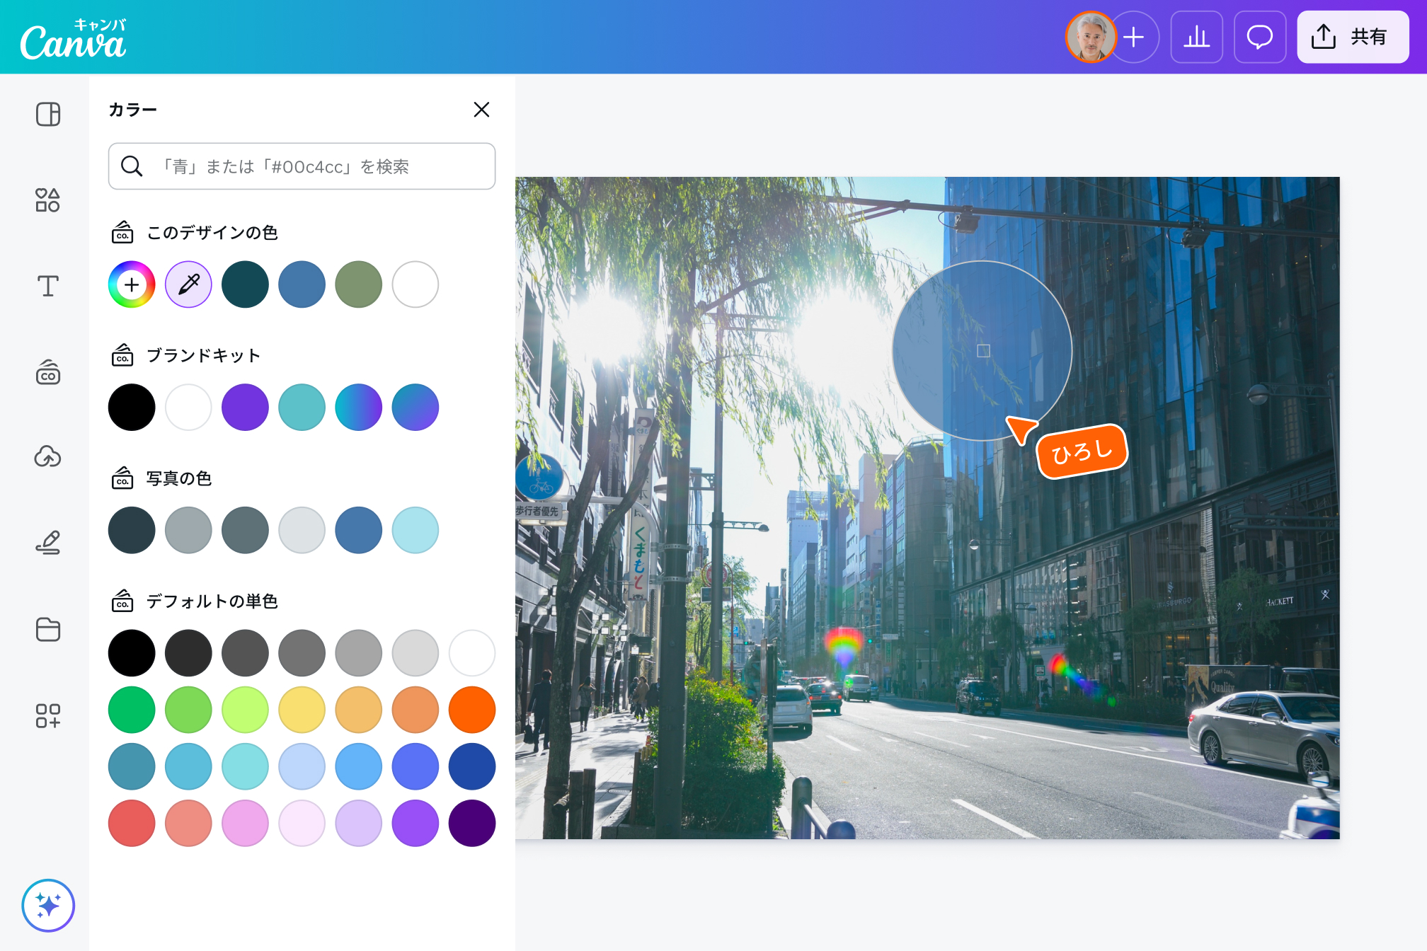Open the apps grid in the sidebar
This screenshot has height=951, width=1427.
point(48,715)
